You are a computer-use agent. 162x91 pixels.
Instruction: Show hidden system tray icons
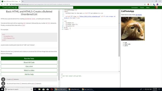click(x=144, y=89)
